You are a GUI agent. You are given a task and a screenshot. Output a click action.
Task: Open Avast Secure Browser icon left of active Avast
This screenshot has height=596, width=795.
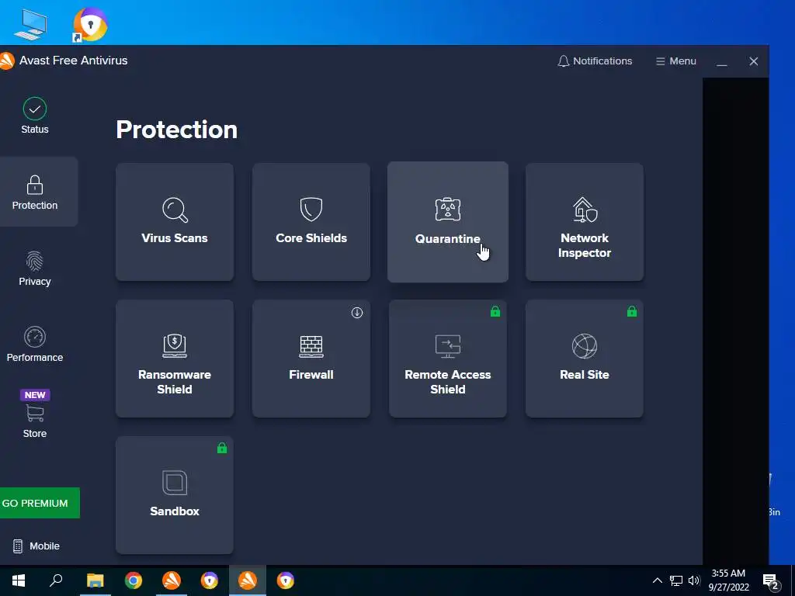(210, 580)
